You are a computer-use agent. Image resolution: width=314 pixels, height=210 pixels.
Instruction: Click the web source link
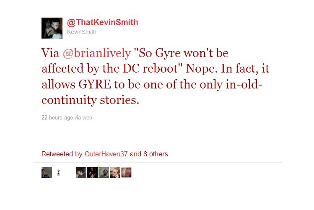pyautogui.click(x=87, y=117)
